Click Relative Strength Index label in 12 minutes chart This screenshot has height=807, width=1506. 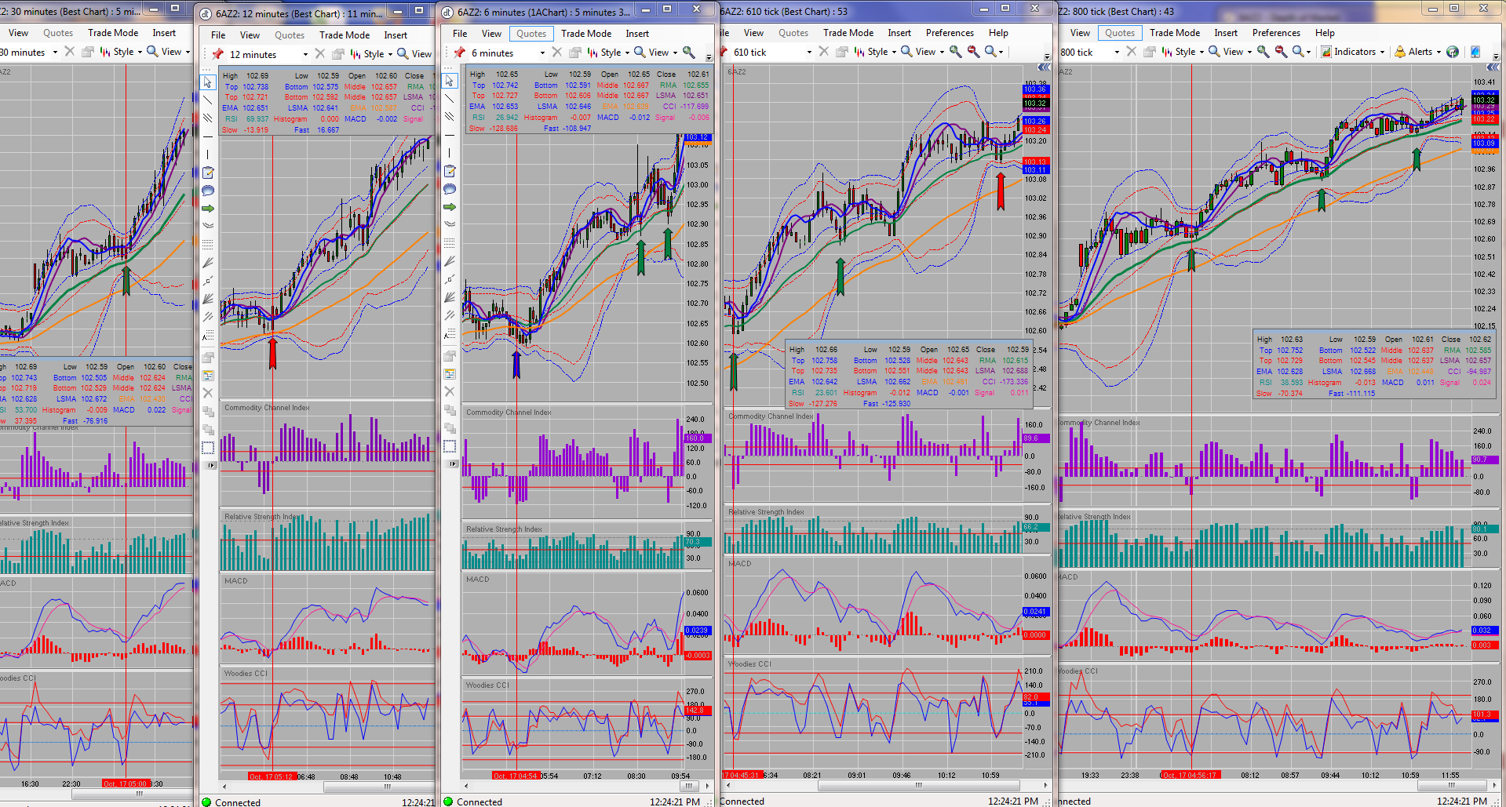pyautogui.click(x=262, y=517)
